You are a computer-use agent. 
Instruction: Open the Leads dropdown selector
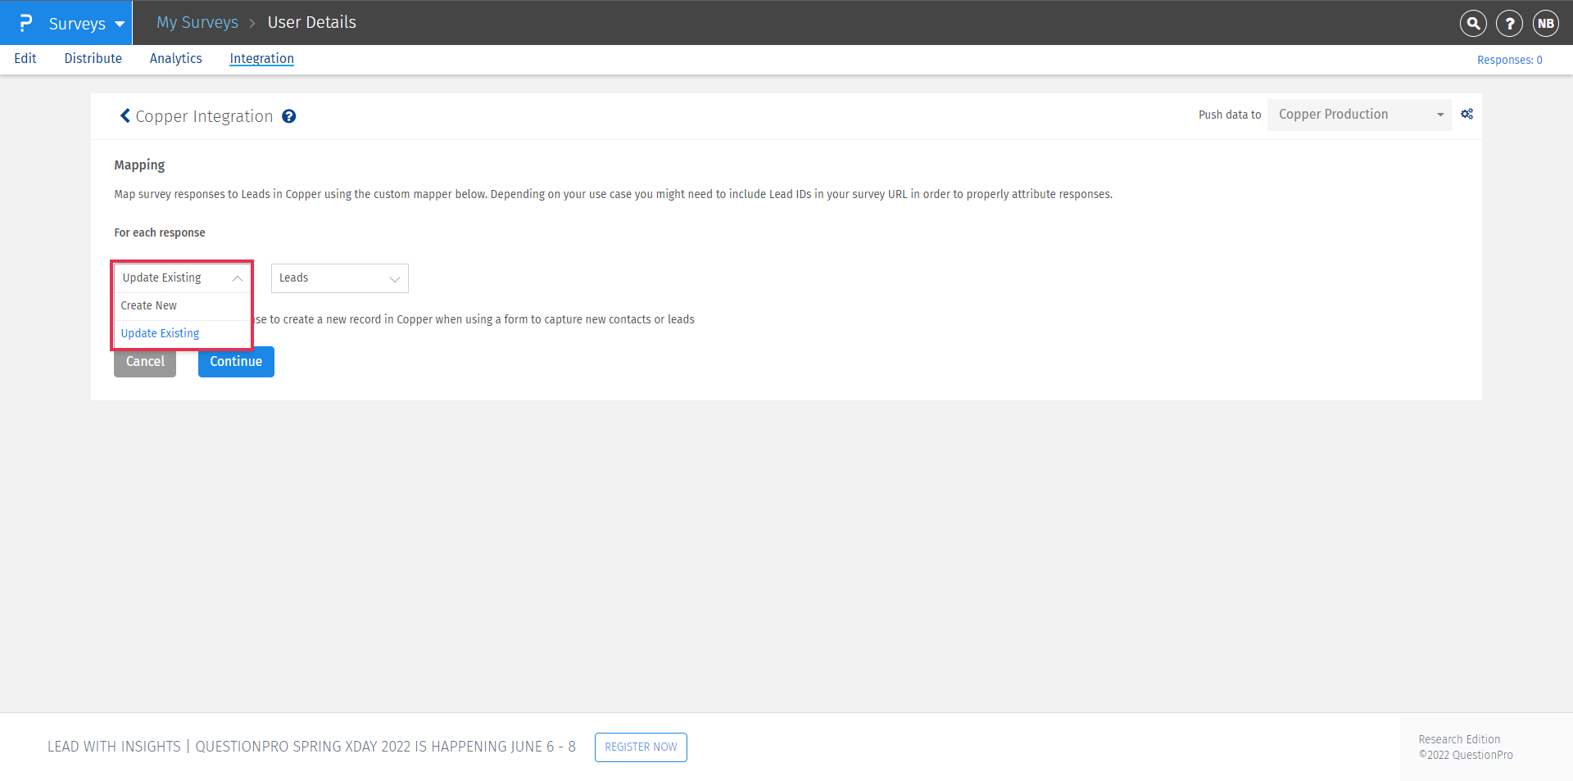tap(338, 278)
